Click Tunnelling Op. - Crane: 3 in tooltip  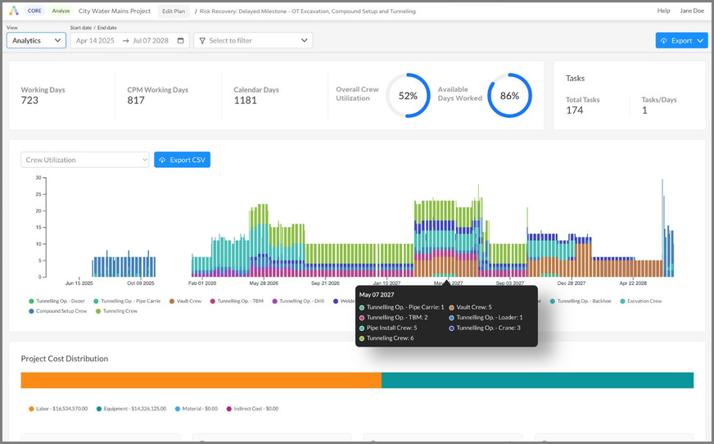coord(485,328)
